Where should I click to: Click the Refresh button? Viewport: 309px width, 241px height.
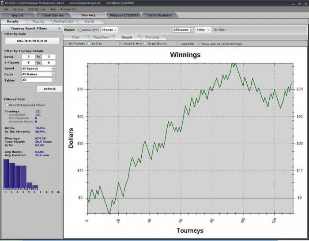coord(49,89)
